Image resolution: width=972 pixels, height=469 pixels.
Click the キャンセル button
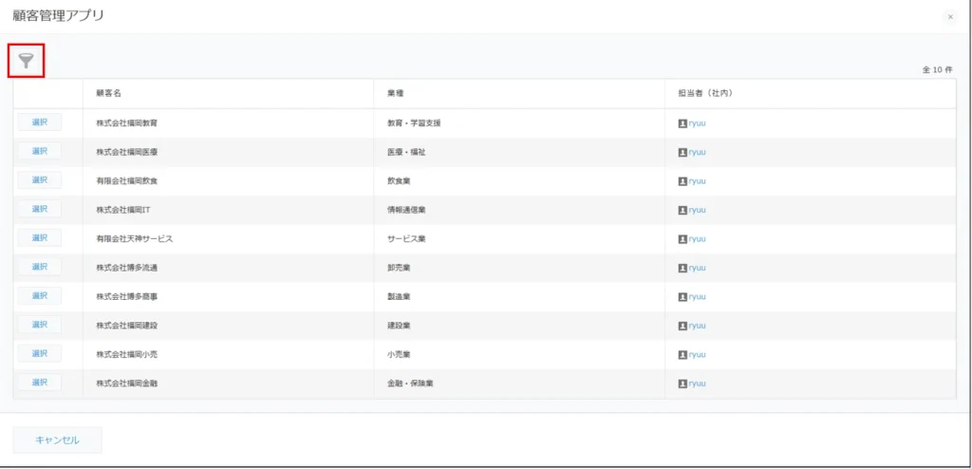[57, 441]
